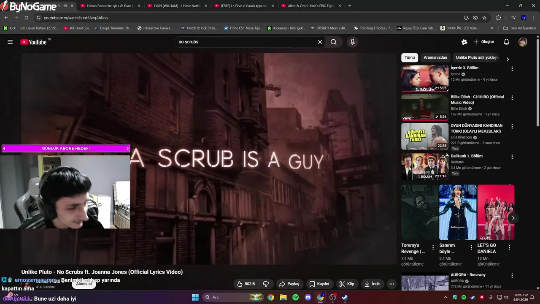Switch to Allen & Omni-Man's EPIC Fight tab

click(x=310, y=6)
